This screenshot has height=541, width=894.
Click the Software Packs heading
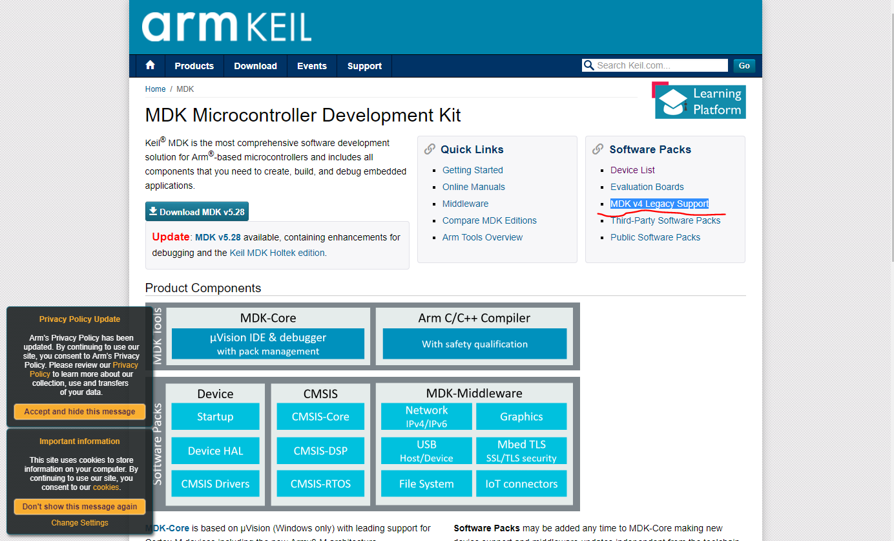[x=650, y=149]
